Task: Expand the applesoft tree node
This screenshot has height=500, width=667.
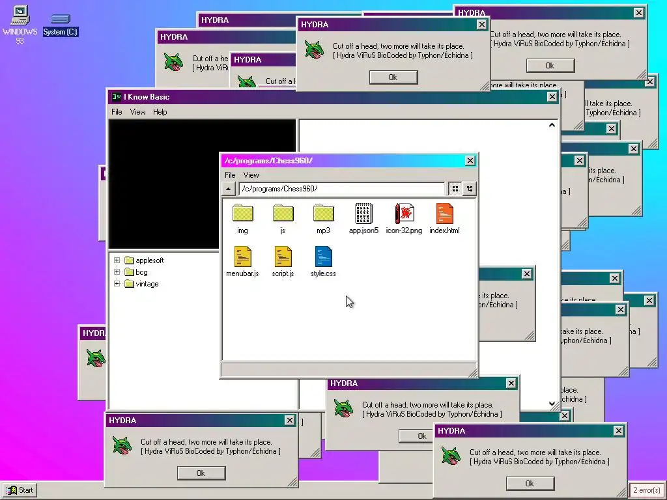Action: tap(117, 260)
